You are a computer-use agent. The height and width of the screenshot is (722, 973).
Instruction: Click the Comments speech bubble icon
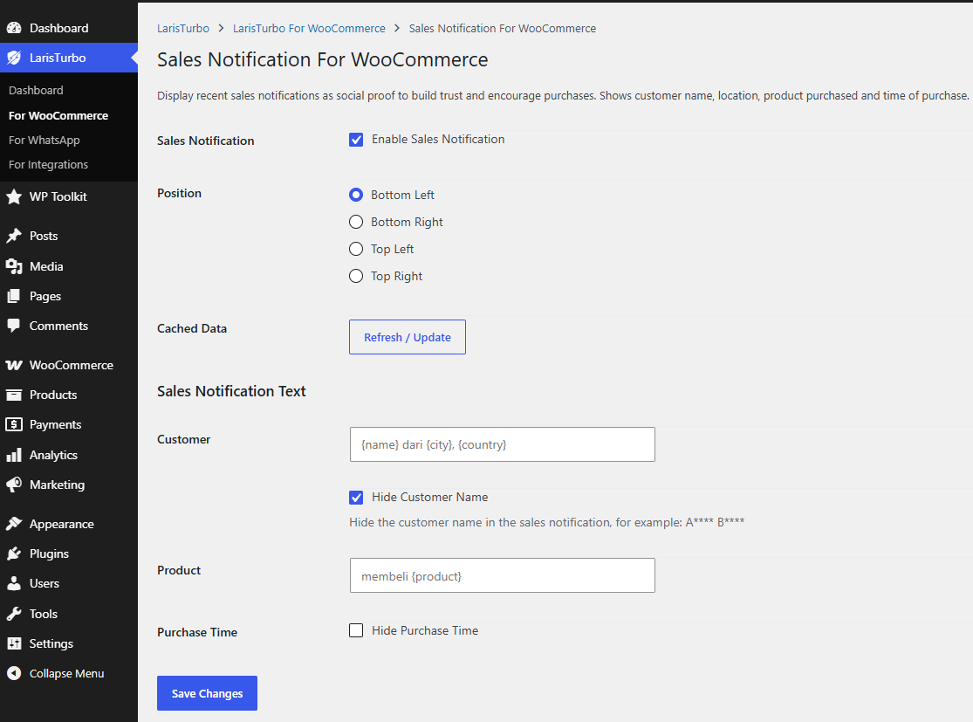14,326
